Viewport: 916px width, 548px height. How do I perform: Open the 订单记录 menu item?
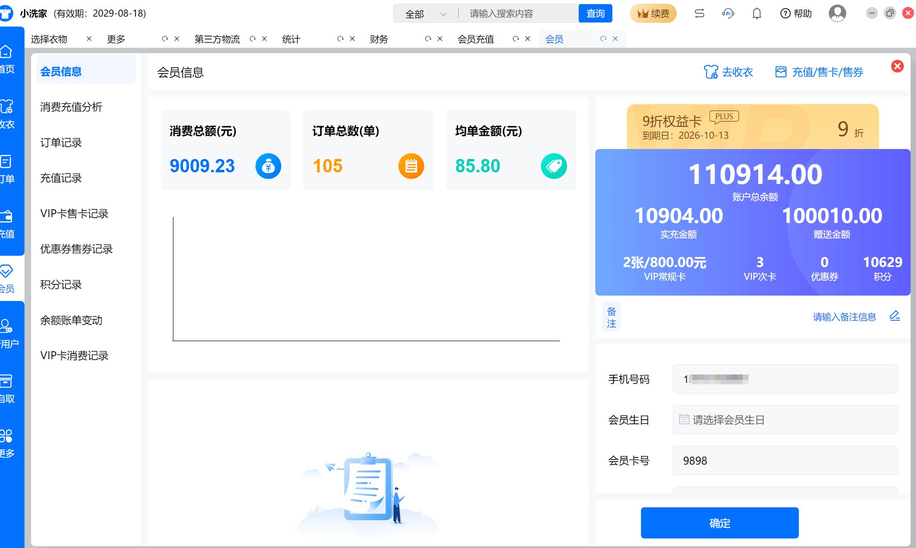click(x=61, y=142)
